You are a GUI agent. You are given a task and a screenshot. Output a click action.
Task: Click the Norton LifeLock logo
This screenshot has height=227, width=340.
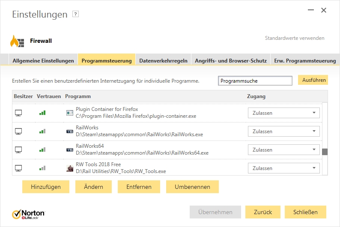pos(28,214)
